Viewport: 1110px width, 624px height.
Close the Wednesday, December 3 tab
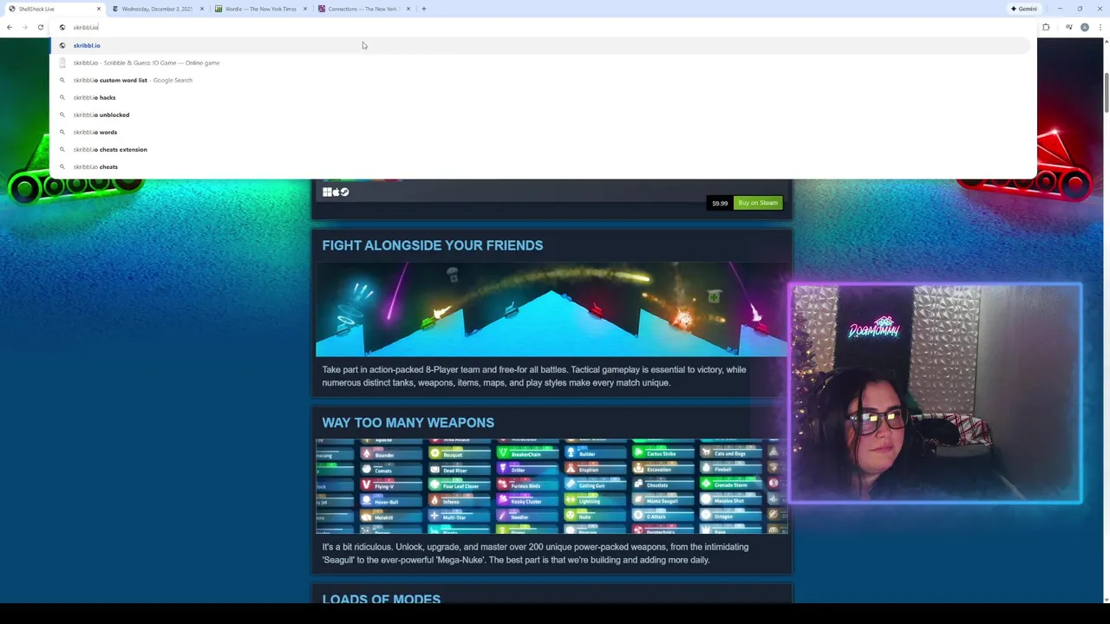[x=201, y=9]
